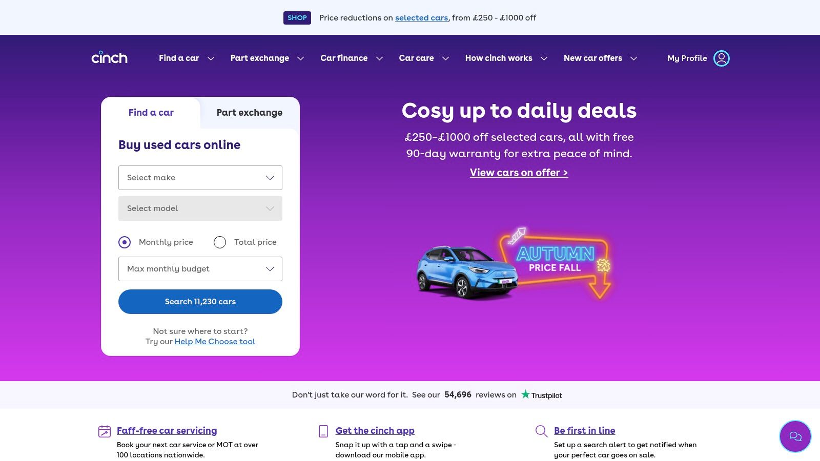
Task: Click the SHOP badge in banner
Action: [x=297, y=17]
